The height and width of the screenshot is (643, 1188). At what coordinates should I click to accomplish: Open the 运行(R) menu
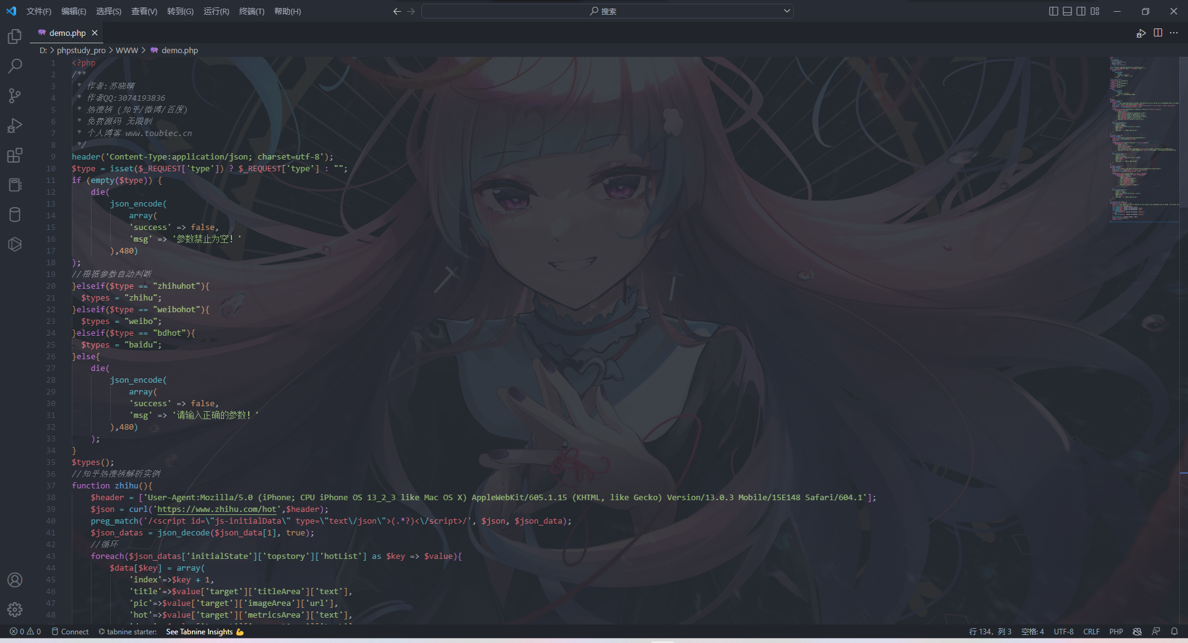[x=216, y=11]
